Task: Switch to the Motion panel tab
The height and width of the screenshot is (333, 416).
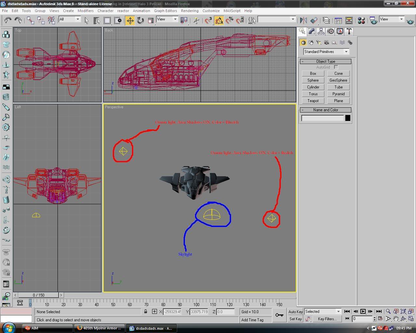Action: [331, 32]
